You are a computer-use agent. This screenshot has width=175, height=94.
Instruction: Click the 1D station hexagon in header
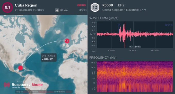point(95,7)
